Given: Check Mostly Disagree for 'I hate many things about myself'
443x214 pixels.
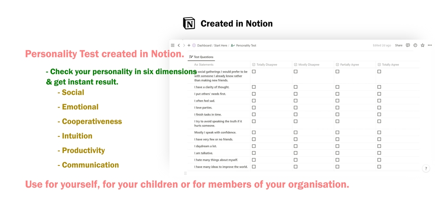Looking at the screenshot, I should pyautogui.click(x=295, y=160).
